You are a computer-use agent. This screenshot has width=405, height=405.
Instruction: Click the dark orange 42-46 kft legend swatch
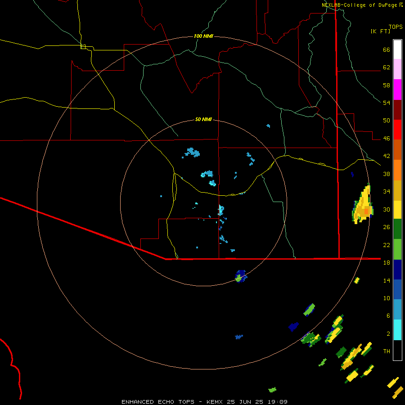pyautogui.click(x=397, y=150)
